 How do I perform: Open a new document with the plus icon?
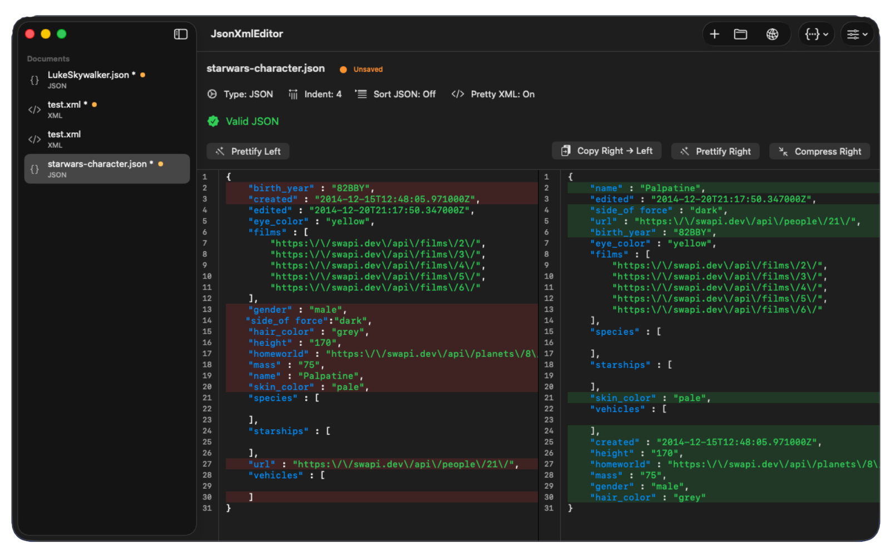click(714, 34)
